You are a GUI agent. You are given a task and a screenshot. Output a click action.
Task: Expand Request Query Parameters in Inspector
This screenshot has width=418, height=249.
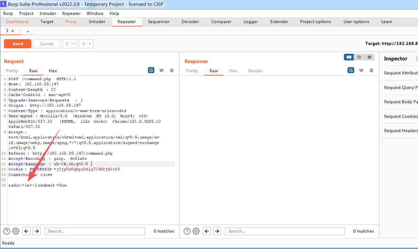click(399, 87)
